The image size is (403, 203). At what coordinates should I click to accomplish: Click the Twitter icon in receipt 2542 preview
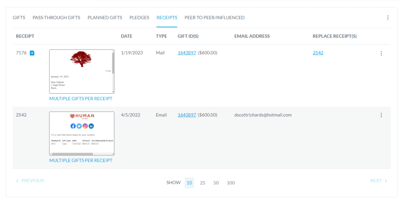coord(79,126)
